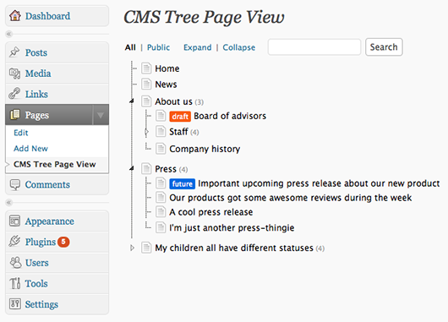Viewport: 448px width, 322px height.
Task: Select the Company history page
Action: click(205, 149)
